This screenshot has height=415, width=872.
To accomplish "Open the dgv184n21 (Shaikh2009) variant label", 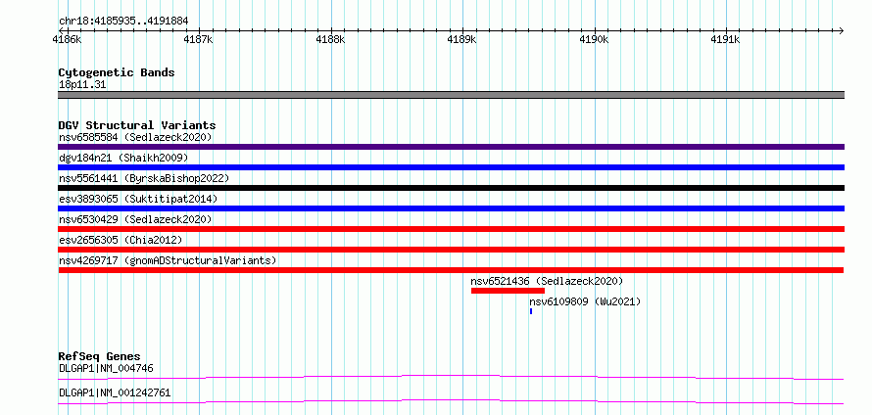I will [x=123, y=158].
